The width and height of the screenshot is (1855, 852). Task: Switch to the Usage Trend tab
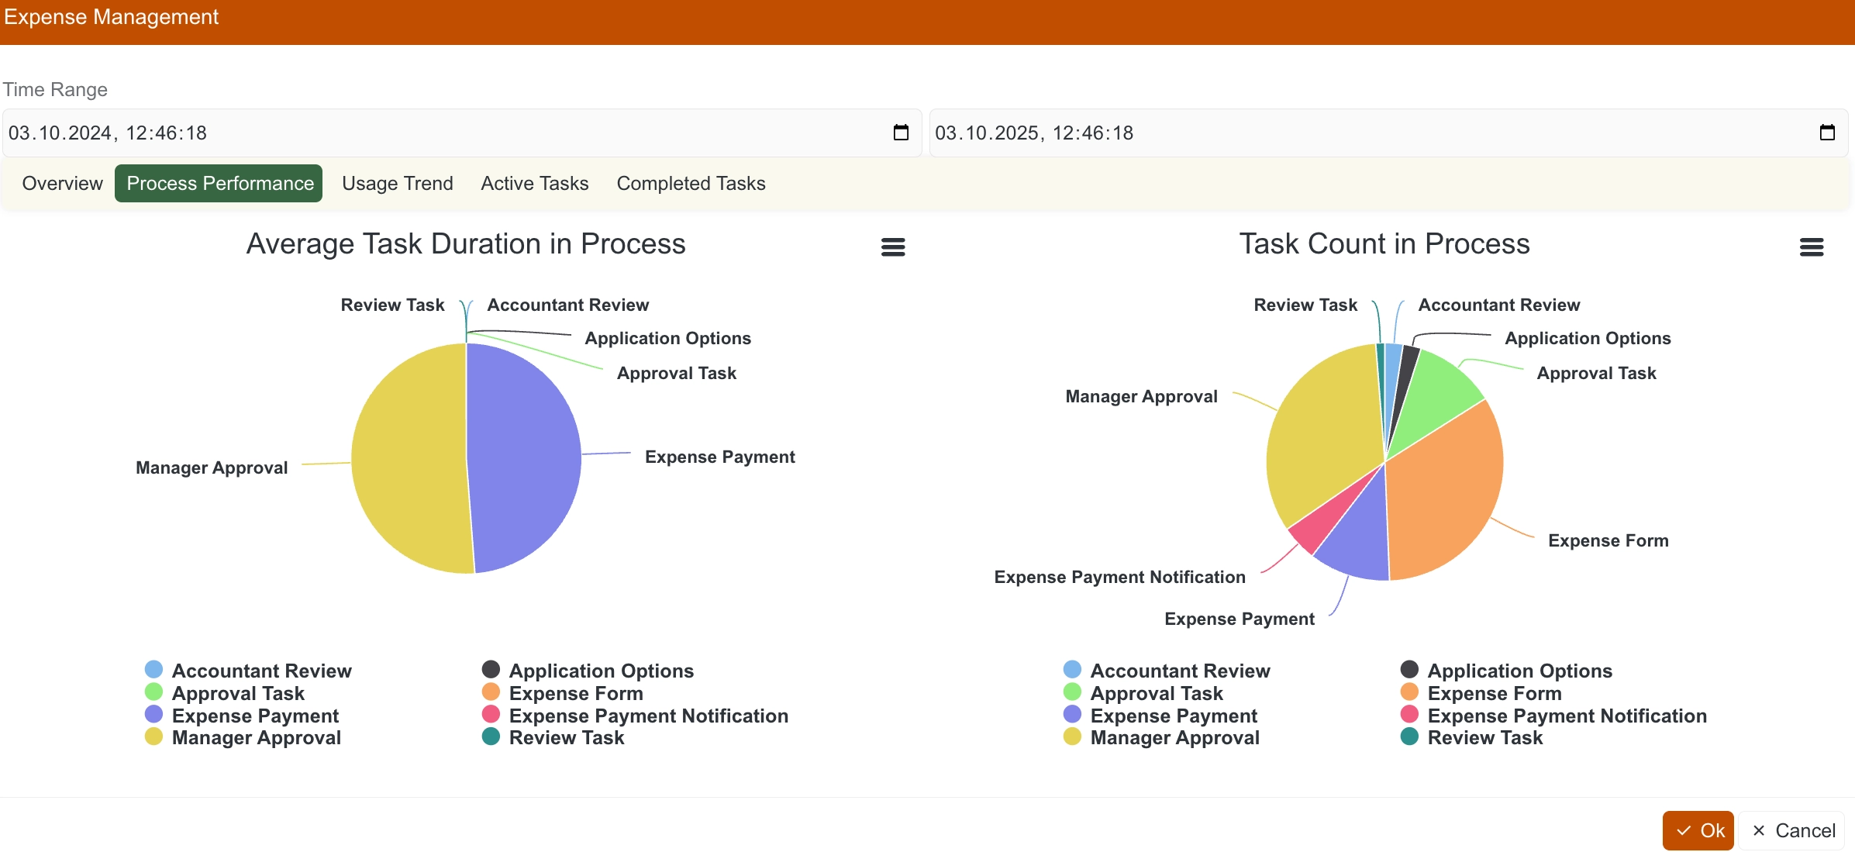[x=397, y=183]
